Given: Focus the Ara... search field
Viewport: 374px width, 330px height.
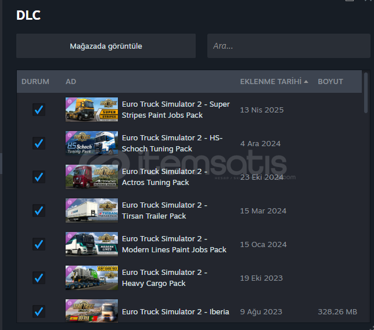Looking at the screenshot, I should (x=289, y=46).
